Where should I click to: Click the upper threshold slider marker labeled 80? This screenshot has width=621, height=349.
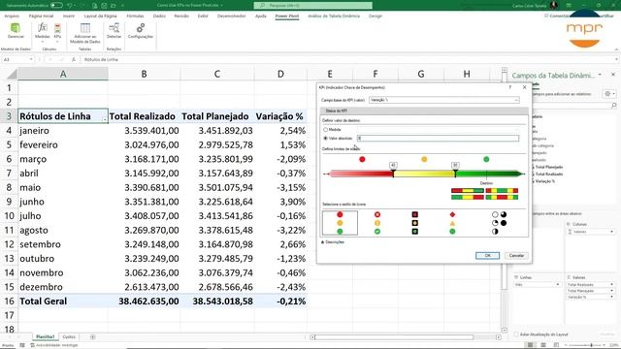pyautogui.click(x=455, y=170)
